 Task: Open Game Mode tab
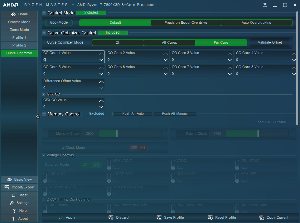pos(19,30)
